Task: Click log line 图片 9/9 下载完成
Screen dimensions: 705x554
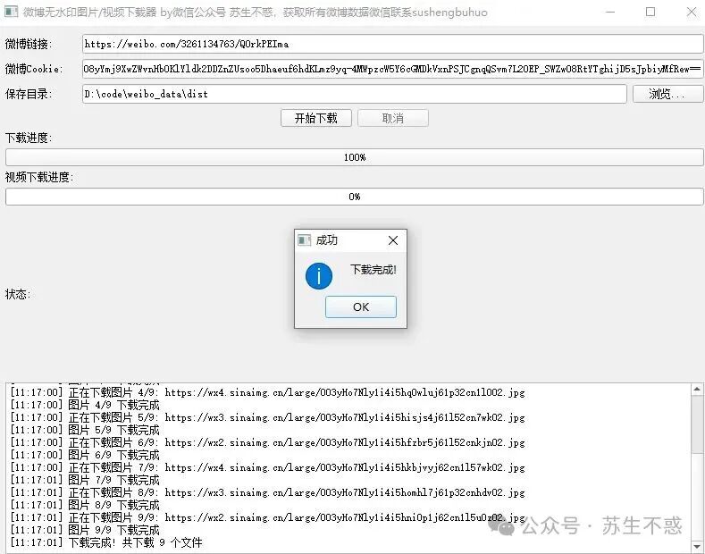Action: [x=85, y=530]
